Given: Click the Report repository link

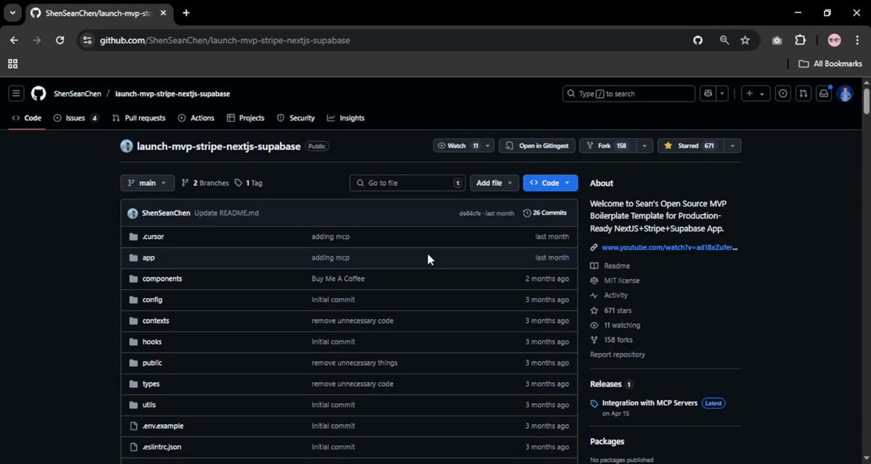Looking at the screenshot, I should (x=618, y=355).
